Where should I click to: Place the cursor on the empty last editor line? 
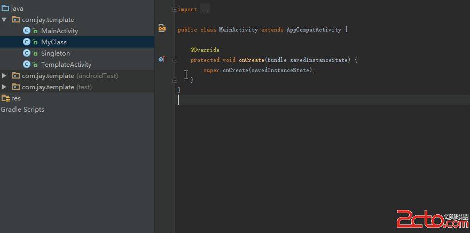[x=324, y=100]
